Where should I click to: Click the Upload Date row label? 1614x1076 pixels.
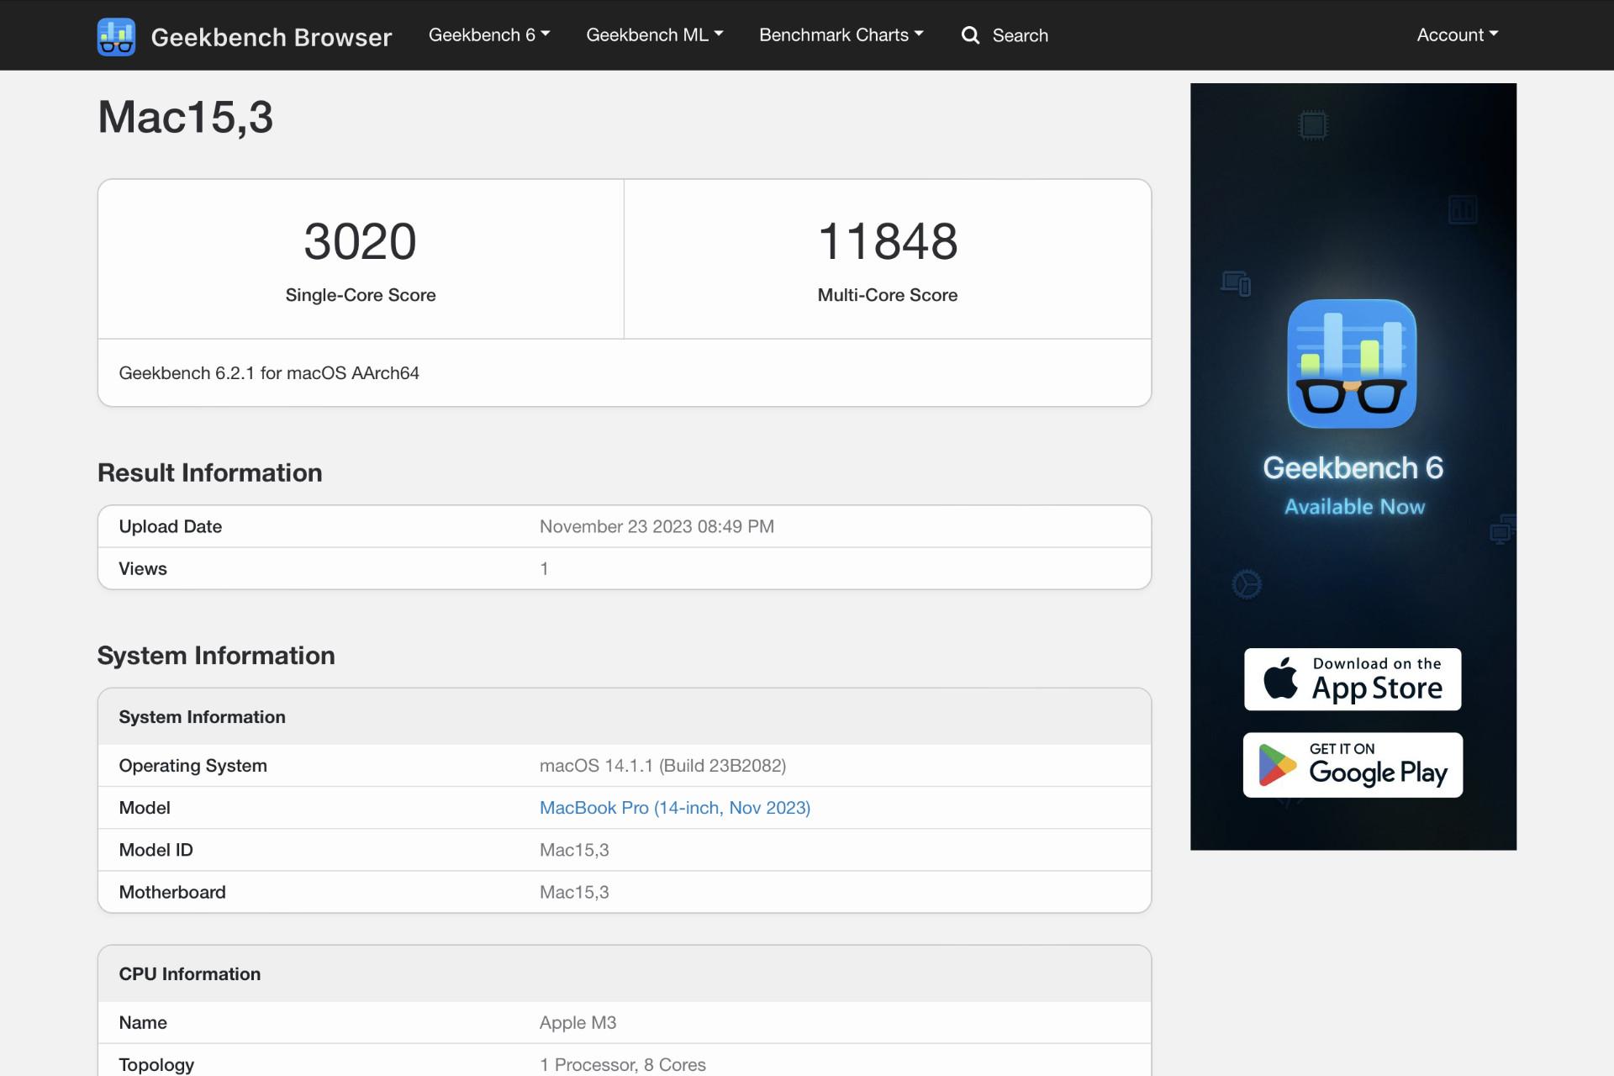coord(170,527)
